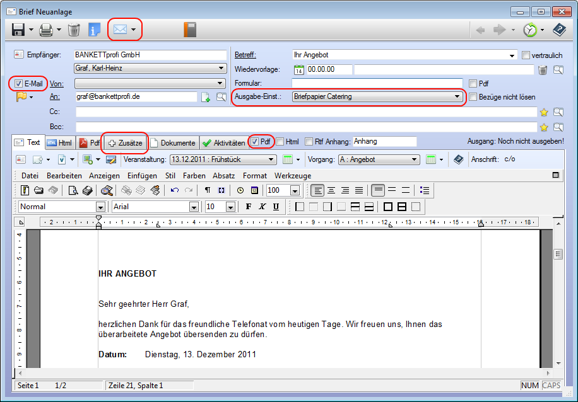The image size is (578, 402).
Task: Switch to the Zusätze tab
Action: coord(125,143)
